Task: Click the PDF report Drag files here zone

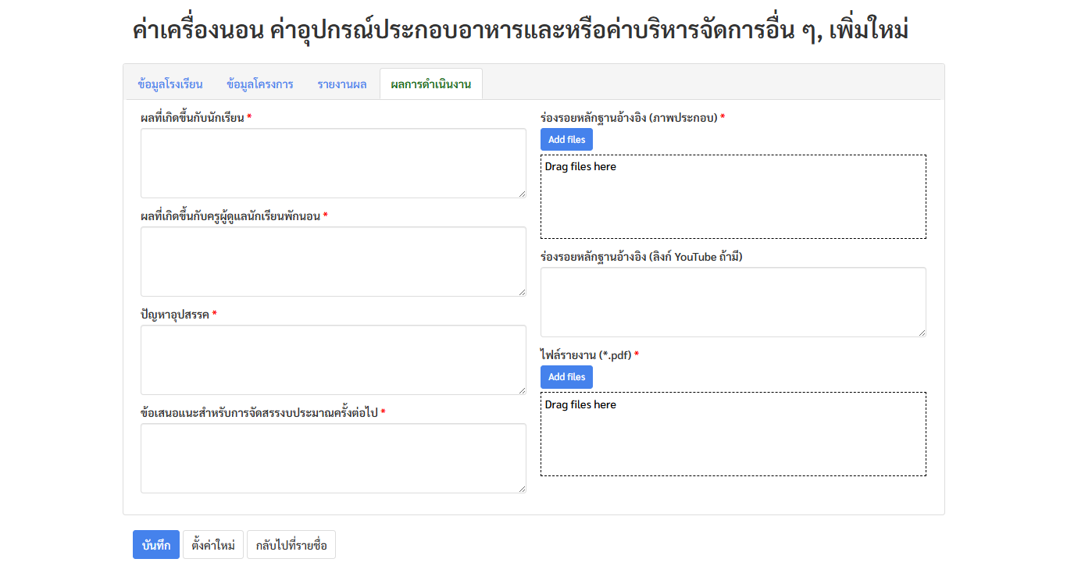Action: [x=733, y=434]
